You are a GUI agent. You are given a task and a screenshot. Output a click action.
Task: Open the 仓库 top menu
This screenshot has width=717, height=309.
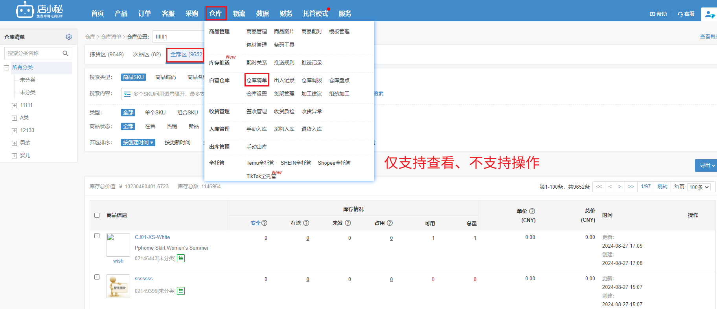[x=215, y=13]
